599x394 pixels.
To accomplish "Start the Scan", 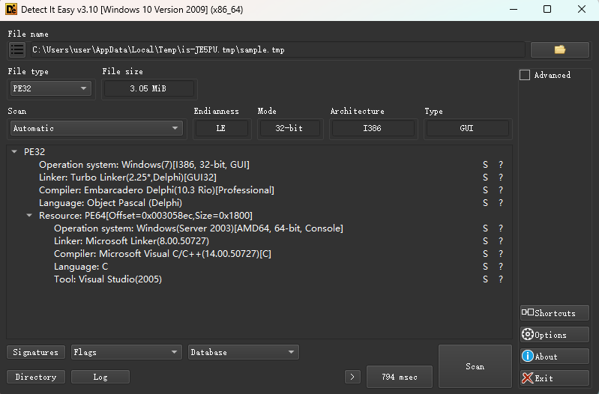I will coord(475,366).
